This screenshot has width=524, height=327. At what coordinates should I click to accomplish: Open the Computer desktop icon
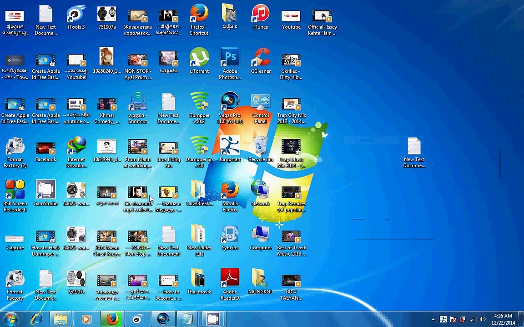click(261, 238)
